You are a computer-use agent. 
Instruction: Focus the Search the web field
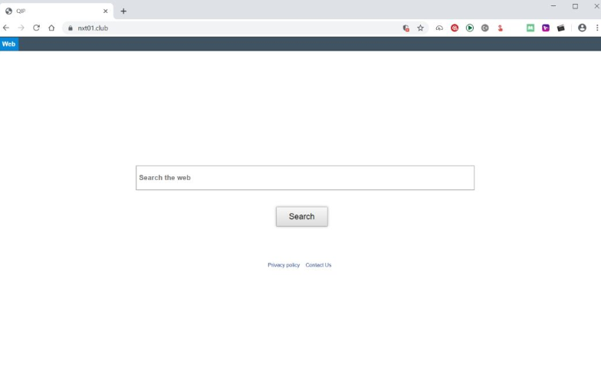pyautogui.click(x=305, y=178)
